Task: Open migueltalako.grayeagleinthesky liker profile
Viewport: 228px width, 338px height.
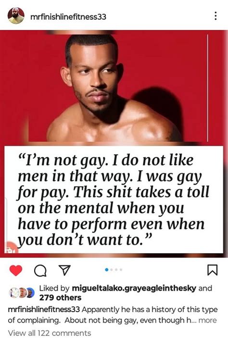Action: (x=134, y=288)
